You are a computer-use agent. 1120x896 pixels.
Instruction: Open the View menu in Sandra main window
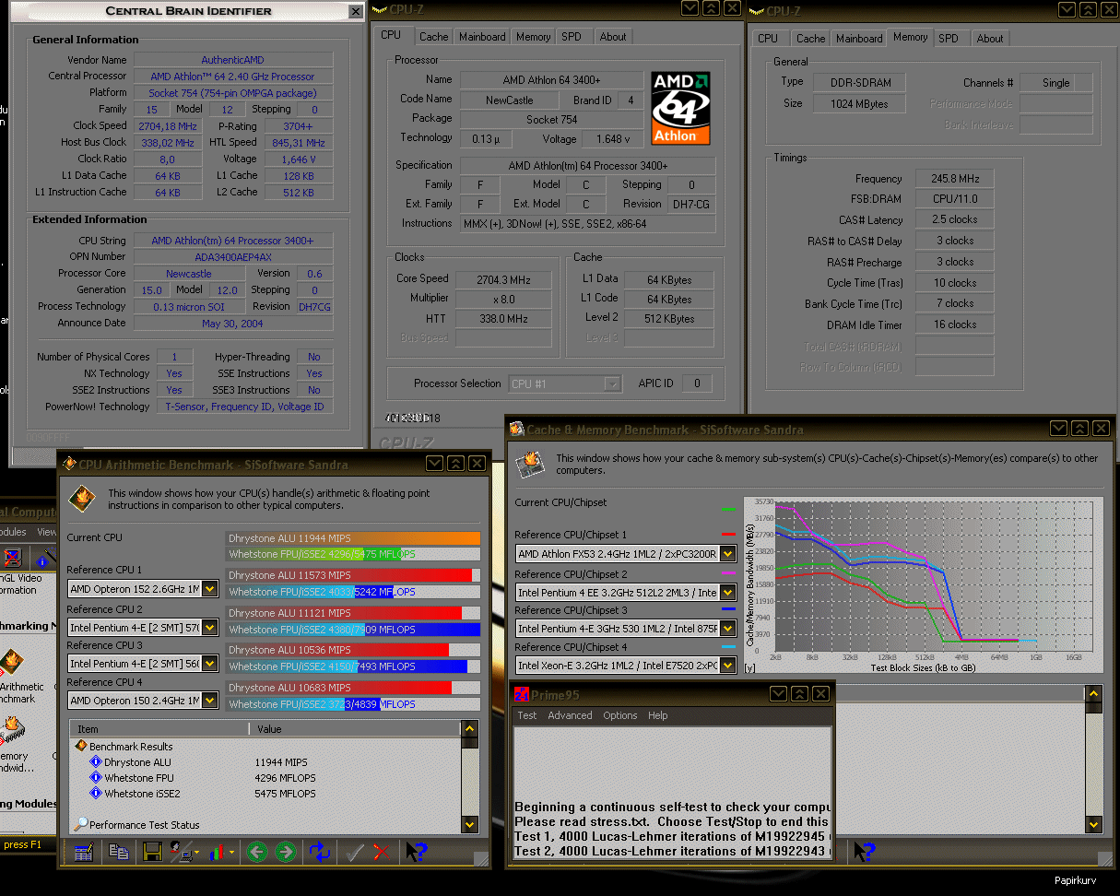click(x=46, y=532)
